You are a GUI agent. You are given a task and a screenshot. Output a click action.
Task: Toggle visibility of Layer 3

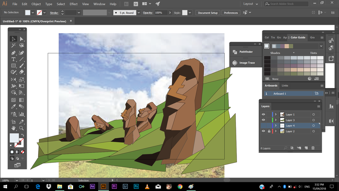click(263, 120)
